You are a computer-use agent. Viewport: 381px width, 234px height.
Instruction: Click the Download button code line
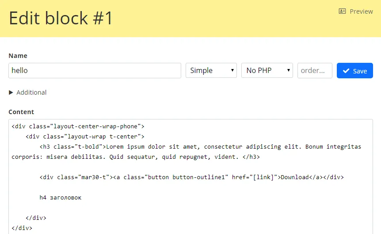(x=191, y=177)
